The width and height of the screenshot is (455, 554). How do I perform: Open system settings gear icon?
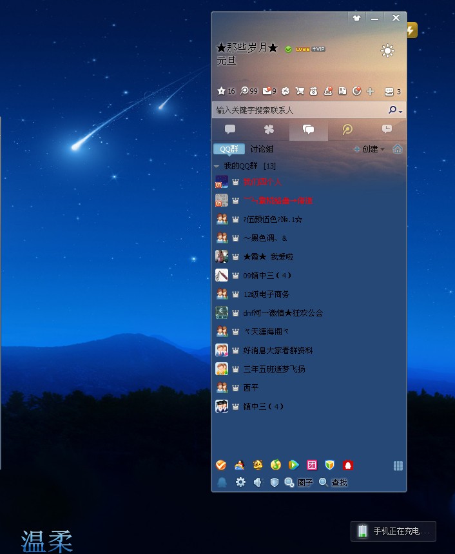point(240,482)
